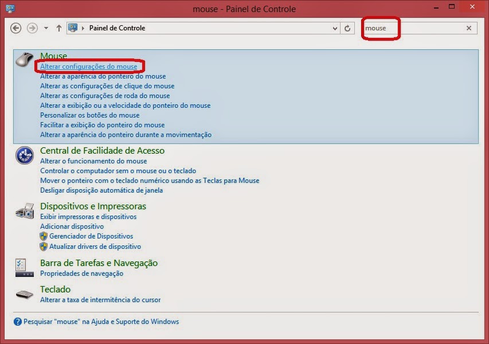Close the Painel de Controle window
The width and height of the screenshot is (489, 344).
[x=472, y=6]
